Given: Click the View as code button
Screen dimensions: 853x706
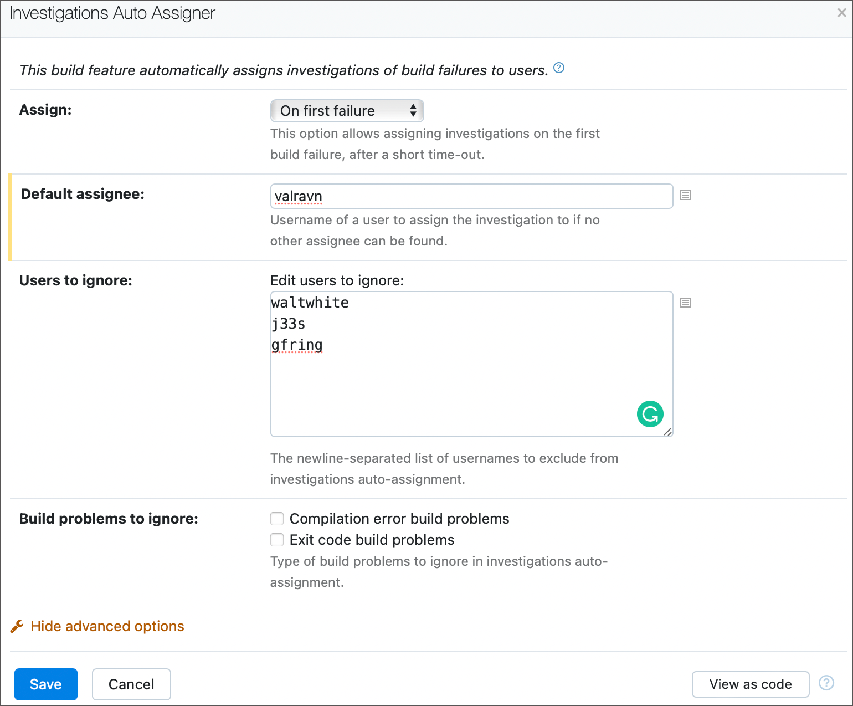Looking at the screenshot, I should [750, 684].
